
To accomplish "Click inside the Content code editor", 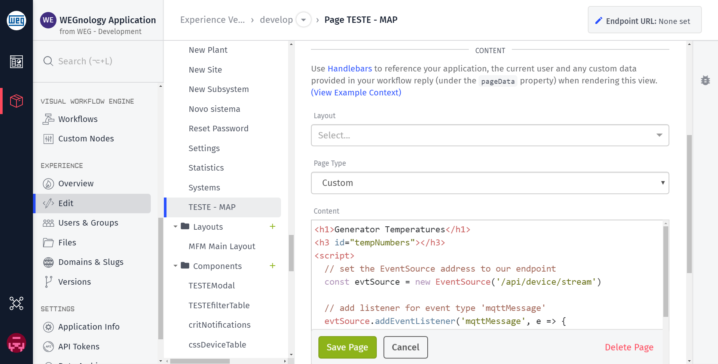I will 486,275.
